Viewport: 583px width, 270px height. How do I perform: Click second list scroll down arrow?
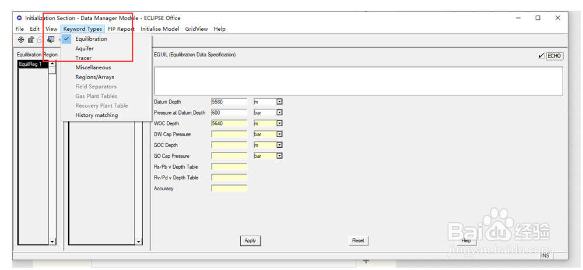(x=139, y=242)
